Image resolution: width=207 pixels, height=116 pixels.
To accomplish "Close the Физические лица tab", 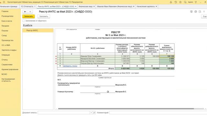I will (94, 6).
